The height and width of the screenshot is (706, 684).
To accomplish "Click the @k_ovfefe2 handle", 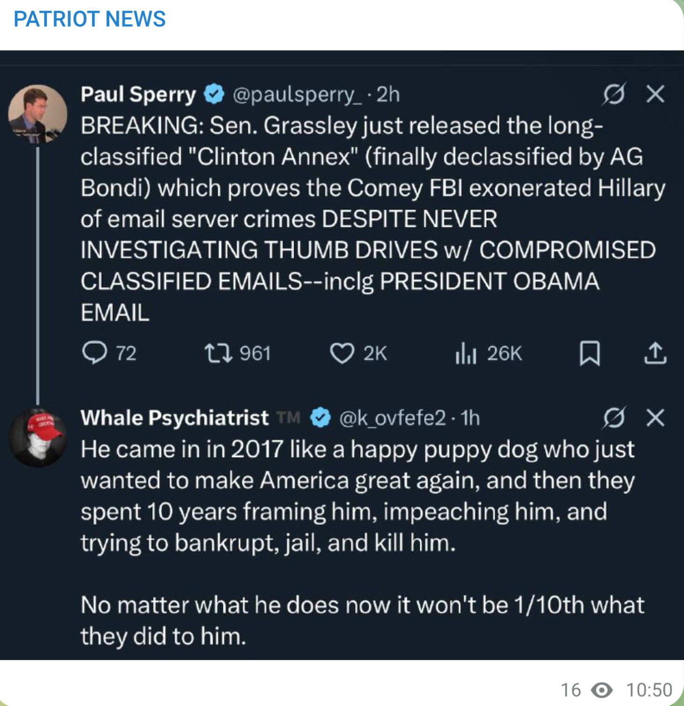I will 392,418.
